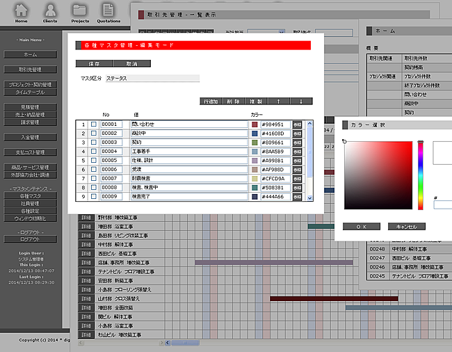Image resolution: width=452 pixels, height=352 pixels.
Task: Open 請求管理 in the main menu
Action: coord(31,122)
